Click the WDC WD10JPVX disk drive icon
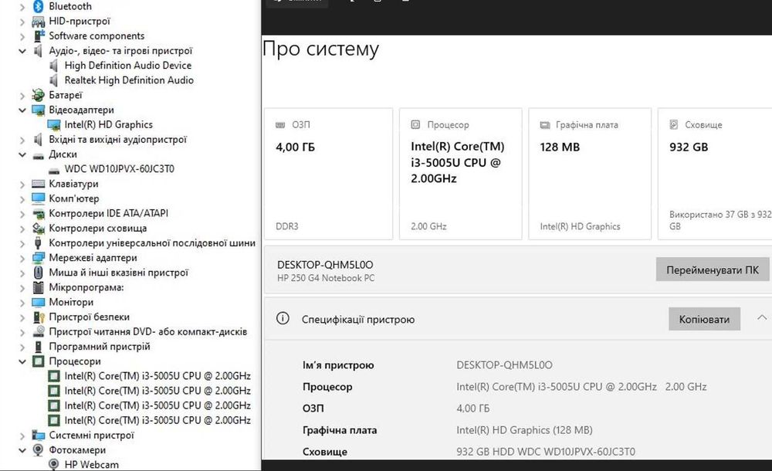This screenshot has height=471, width=772. coord(54,170)
